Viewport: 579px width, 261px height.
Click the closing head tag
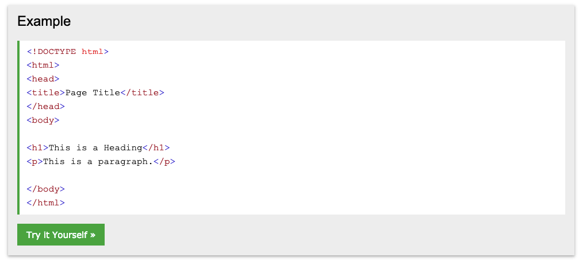(46, 107)
